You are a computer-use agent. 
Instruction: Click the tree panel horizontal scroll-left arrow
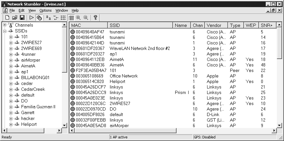5,130
